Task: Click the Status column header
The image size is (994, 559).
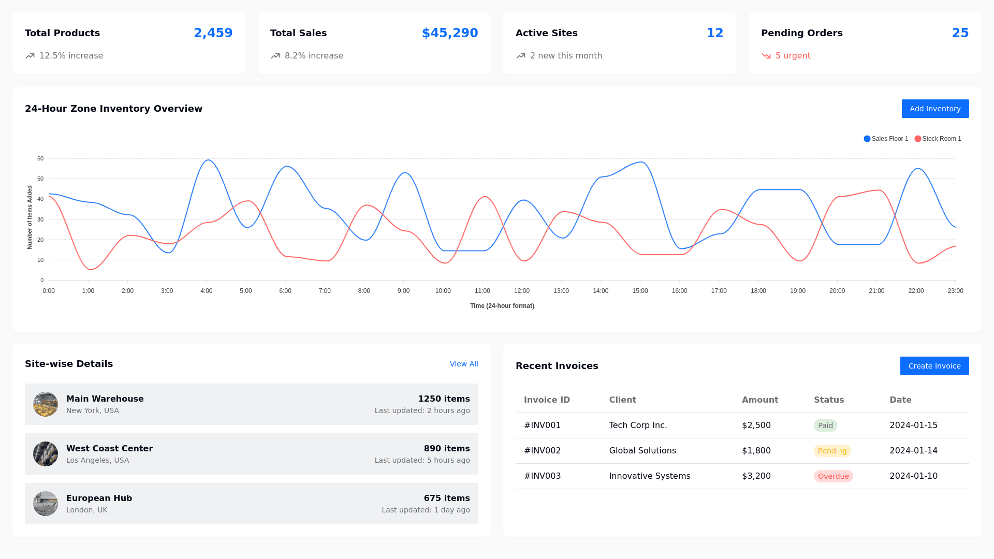Action: coord(828,400)
